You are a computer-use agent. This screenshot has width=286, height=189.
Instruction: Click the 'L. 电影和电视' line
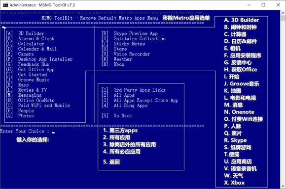click(x=240, y=98)
